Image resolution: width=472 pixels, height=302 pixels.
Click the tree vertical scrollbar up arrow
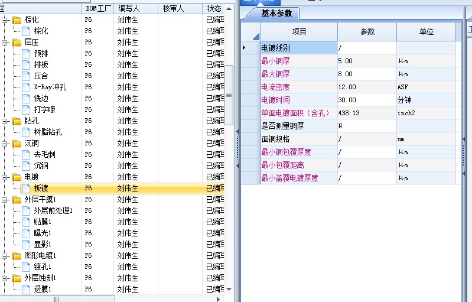pyautogui.click(x=229, y=9)
